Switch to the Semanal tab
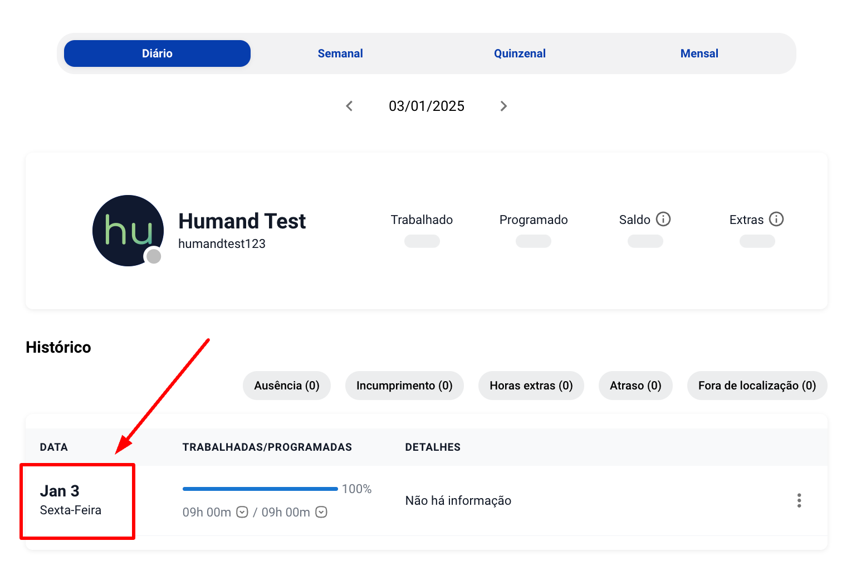This screenshot has height=575, width=861. 340,53
